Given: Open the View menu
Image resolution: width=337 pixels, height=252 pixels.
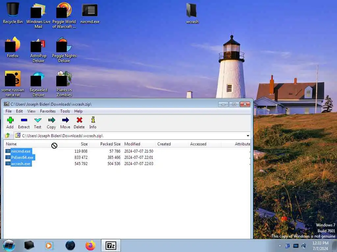Looking at the screenshot, I should point(31,111).
